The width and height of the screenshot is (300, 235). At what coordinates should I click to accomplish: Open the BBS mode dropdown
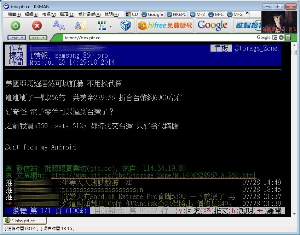point(38,38)
